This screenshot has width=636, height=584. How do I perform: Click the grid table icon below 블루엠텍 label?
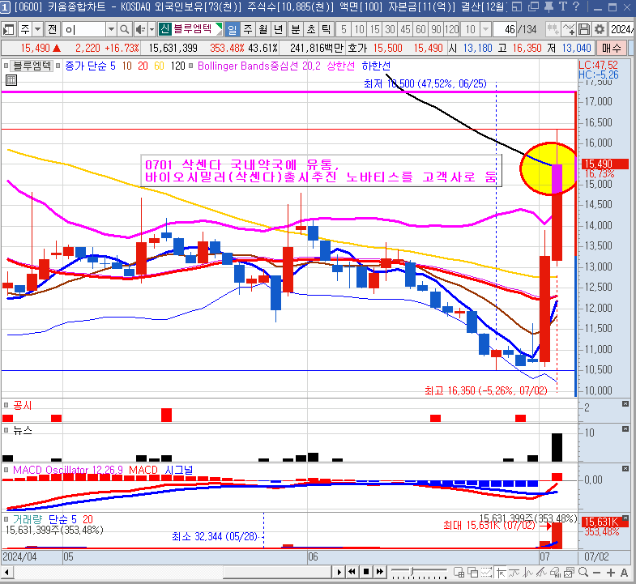click(11, 79)
